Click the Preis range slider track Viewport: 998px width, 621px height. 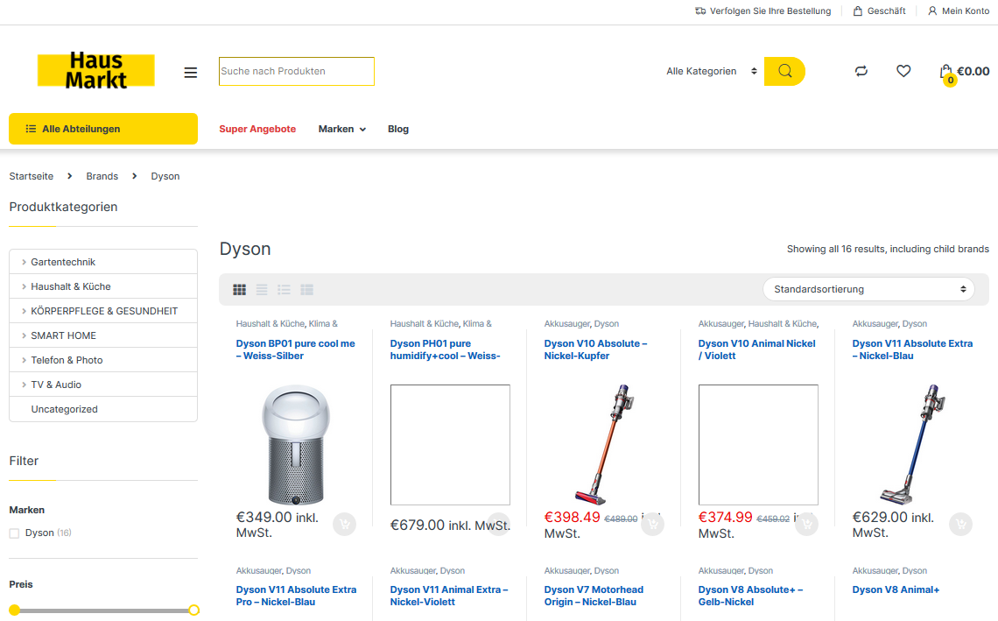pos(104,610)
